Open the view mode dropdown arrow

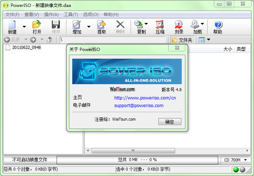[208, 40]
